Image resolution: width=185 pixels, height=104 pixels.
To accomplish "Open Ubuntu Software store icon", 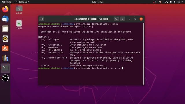I will click(5, 48).
